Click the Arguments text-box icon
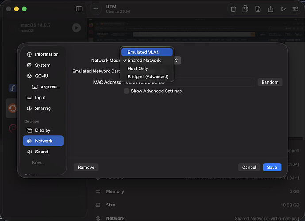The width and height of the screenshot is (305, 221). click(x=35, y=87)
